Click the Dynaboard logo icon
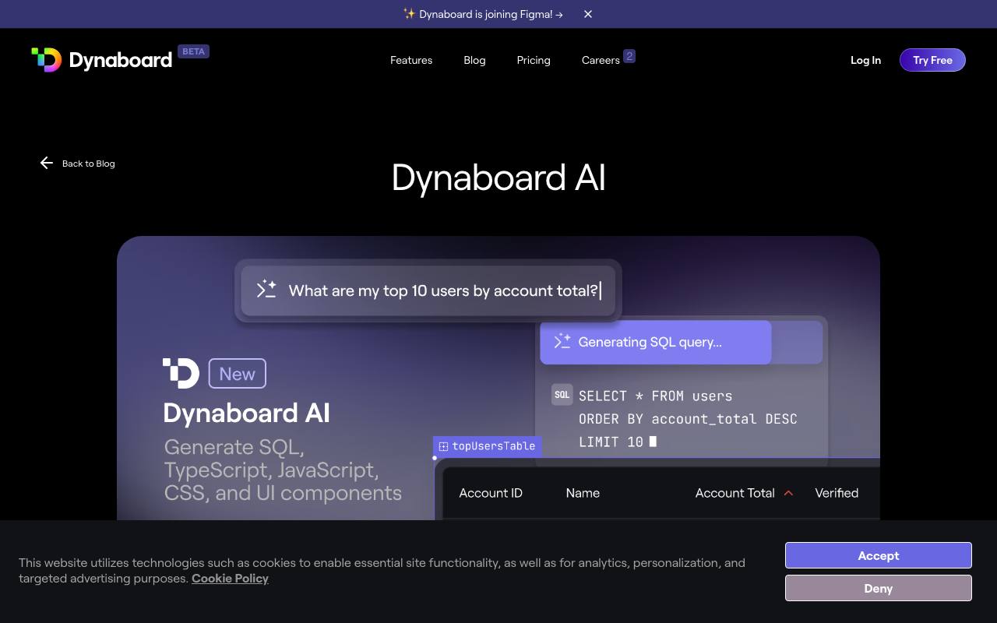This screenshot has width=997, height=623. (46, 60)
